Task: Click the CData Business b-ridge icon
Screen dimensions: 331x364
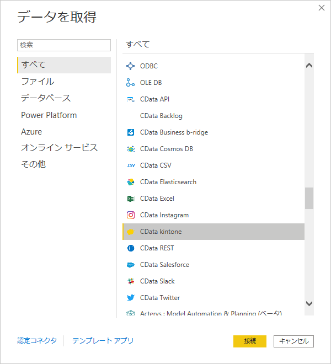Action: pos(131,132)
